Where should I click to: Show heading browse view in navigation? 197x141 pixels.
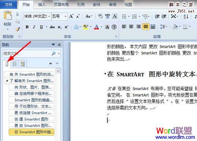7,64
